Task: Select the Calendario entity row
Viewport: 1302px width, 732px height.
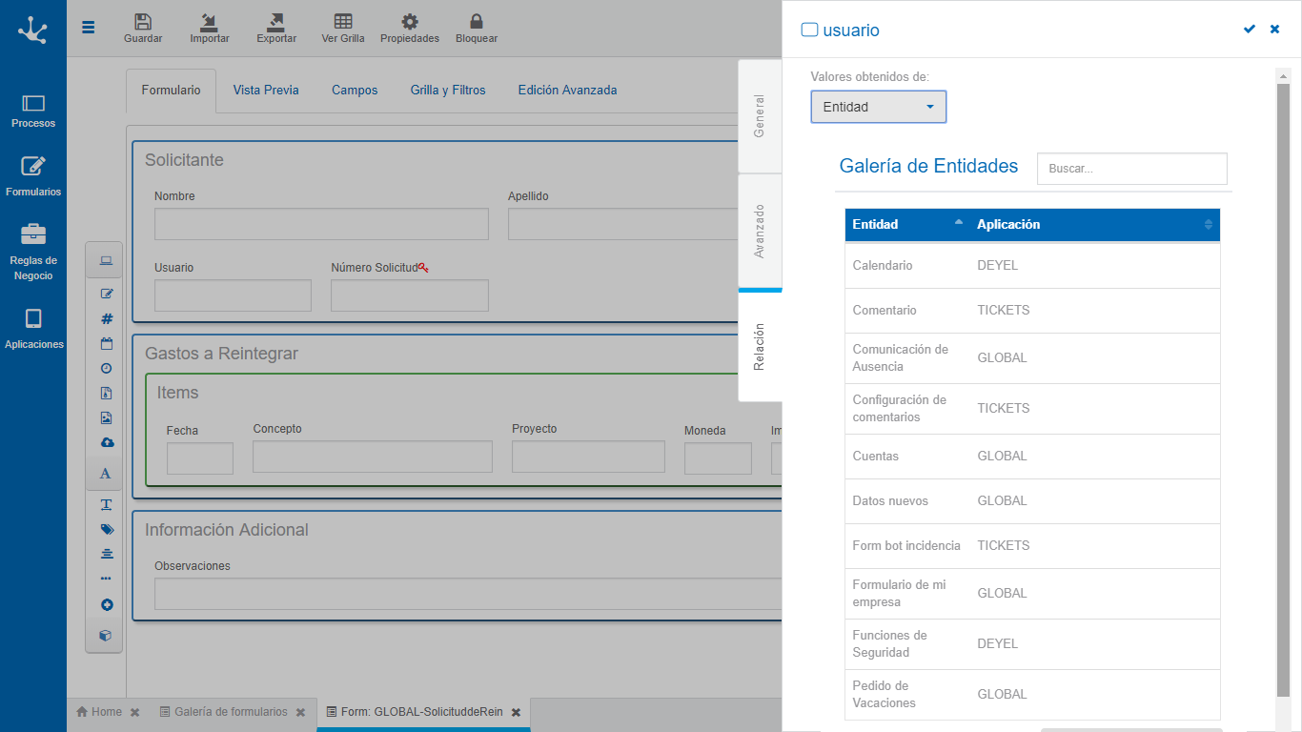Action: click(x=1032, y=266)
